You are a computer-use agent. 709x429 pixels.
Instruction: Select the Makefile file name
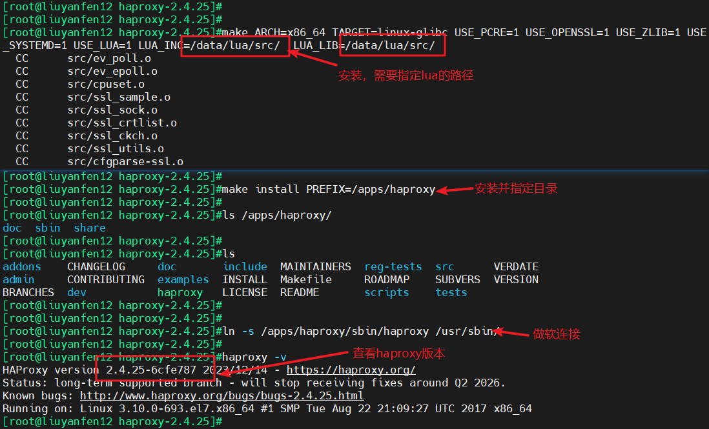pos(306,279)
